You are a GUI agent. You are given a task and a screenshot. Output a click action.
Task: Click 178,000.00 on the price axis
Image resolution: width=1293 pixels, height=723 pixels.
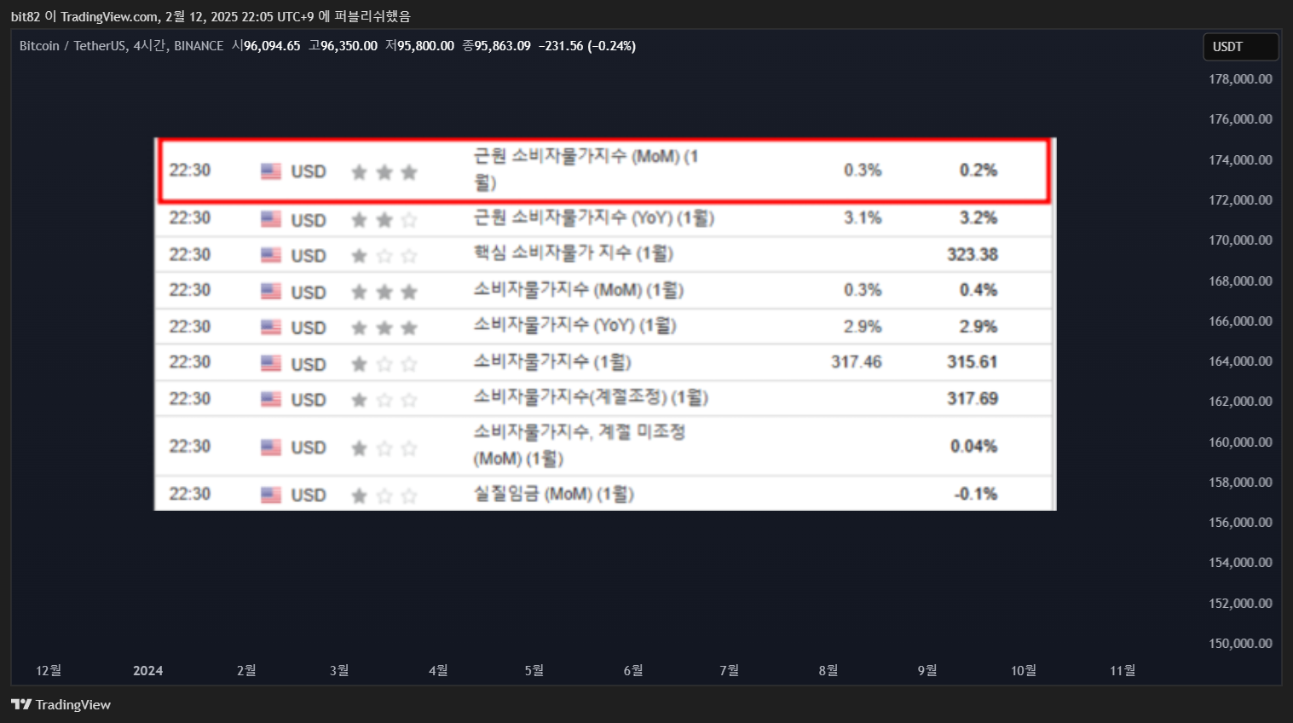[1240, 79]
